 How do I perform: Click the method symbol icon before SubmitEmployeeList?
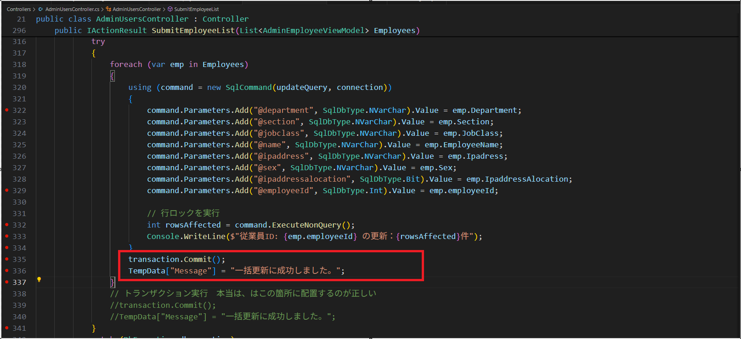click(x=170, y=9)
